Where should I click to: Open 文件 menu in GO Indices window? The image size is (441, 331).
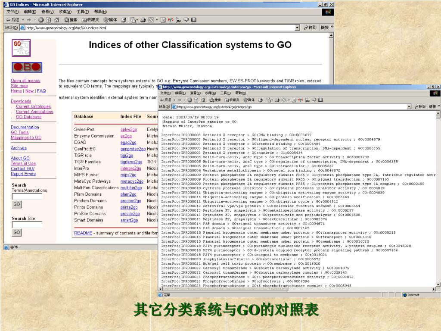(x=12, y=12)
